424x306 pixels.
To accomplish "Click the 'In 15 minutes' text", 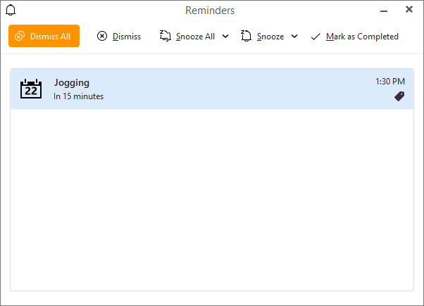I will pyautogui.click(x=78, y=96).
